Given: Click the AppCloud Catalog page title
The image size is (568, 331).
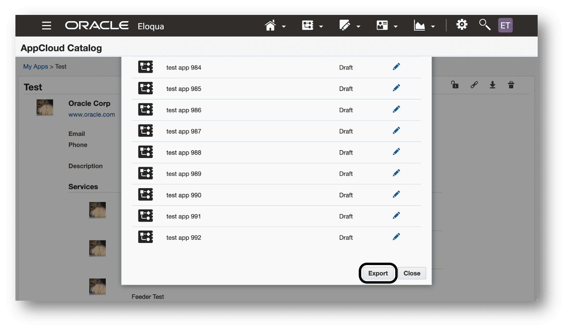Looking at the screenshot, I should pos(61,48).
